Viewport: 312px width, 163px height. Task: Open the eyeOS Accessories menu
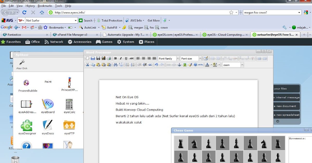pos(80,42)
